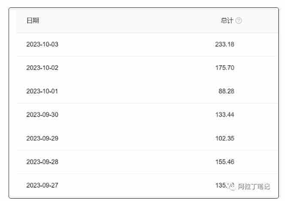Click the watermark logo icon before 阿拉丁笔记

tap(232, 186)
